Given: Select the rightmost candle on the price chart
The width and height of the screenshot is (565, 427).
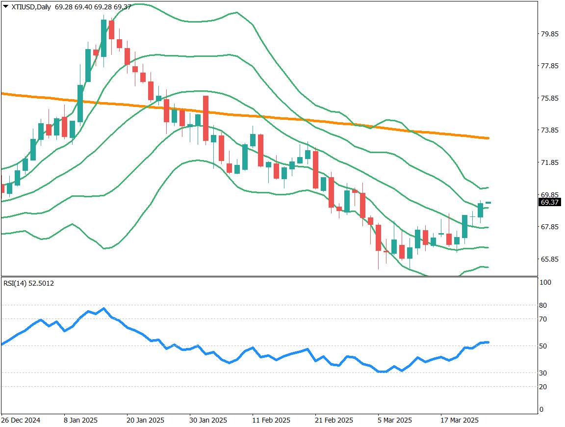Looking at the screenshot, I should (488, 203).
